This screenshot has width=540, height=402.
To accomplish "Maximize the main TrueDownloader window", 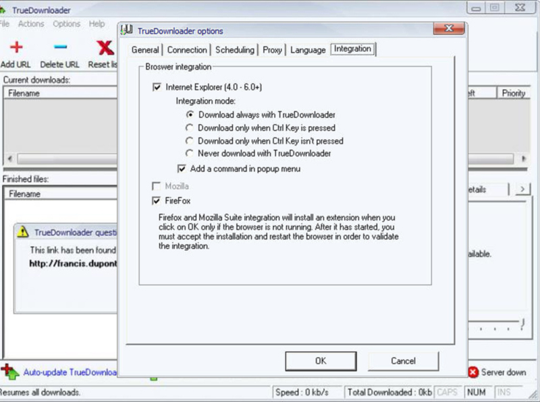I will [x=495, y=7].
